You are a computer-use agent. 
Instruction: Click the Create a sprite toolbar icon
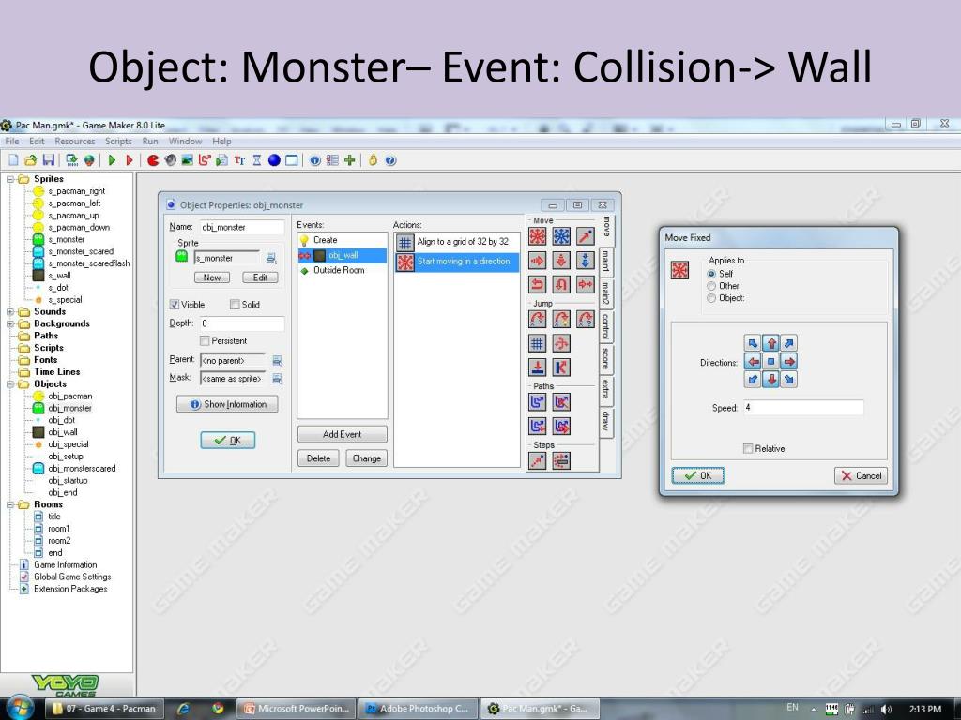click(x=153, y=160)
